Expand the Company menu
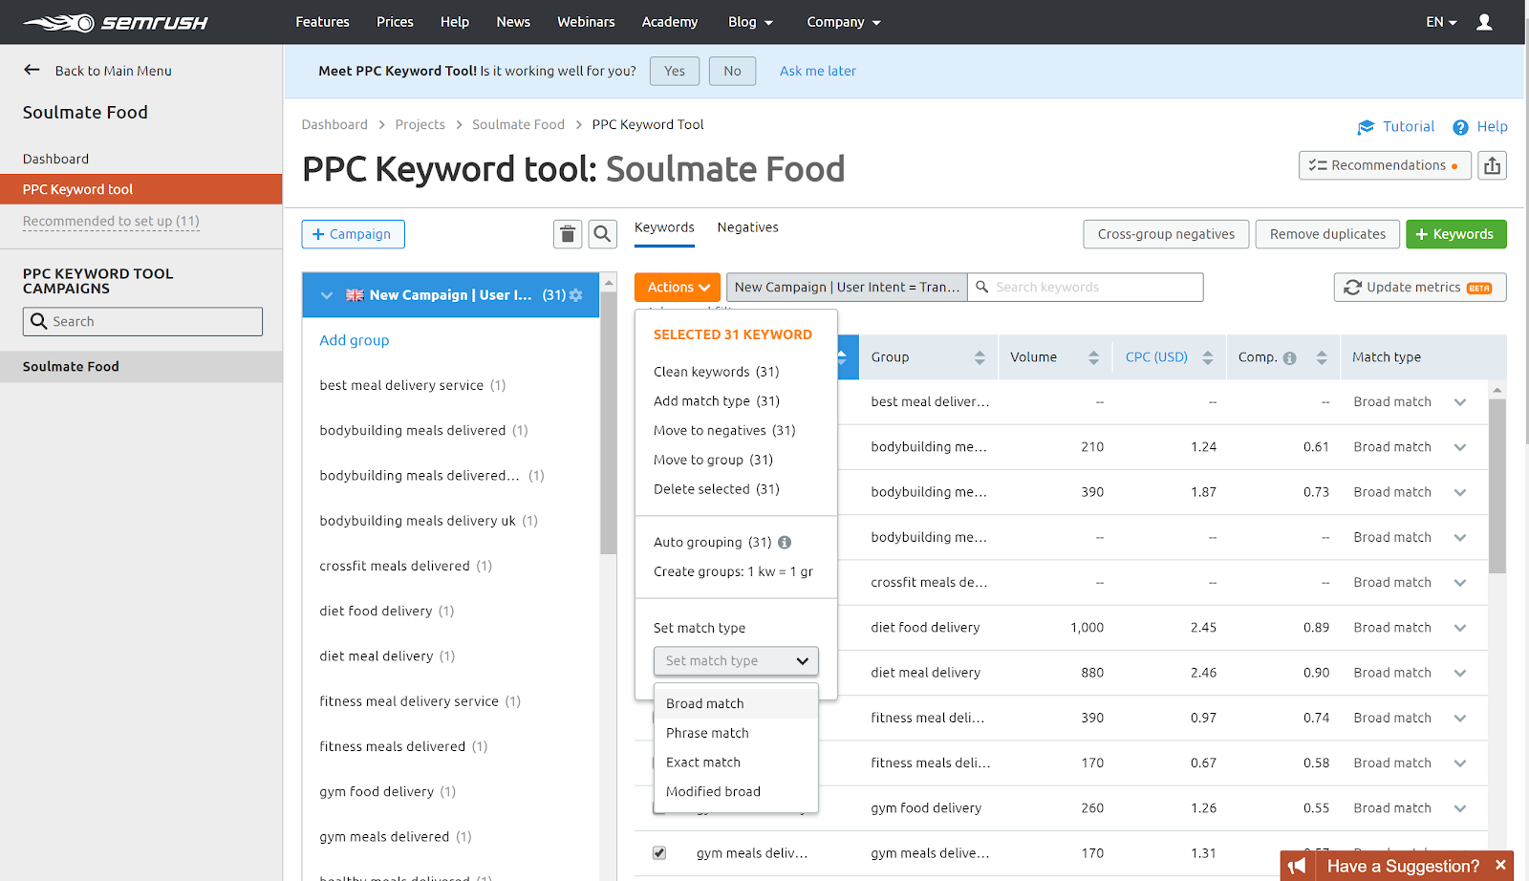The image size is (1529, 881). (844, 22)
